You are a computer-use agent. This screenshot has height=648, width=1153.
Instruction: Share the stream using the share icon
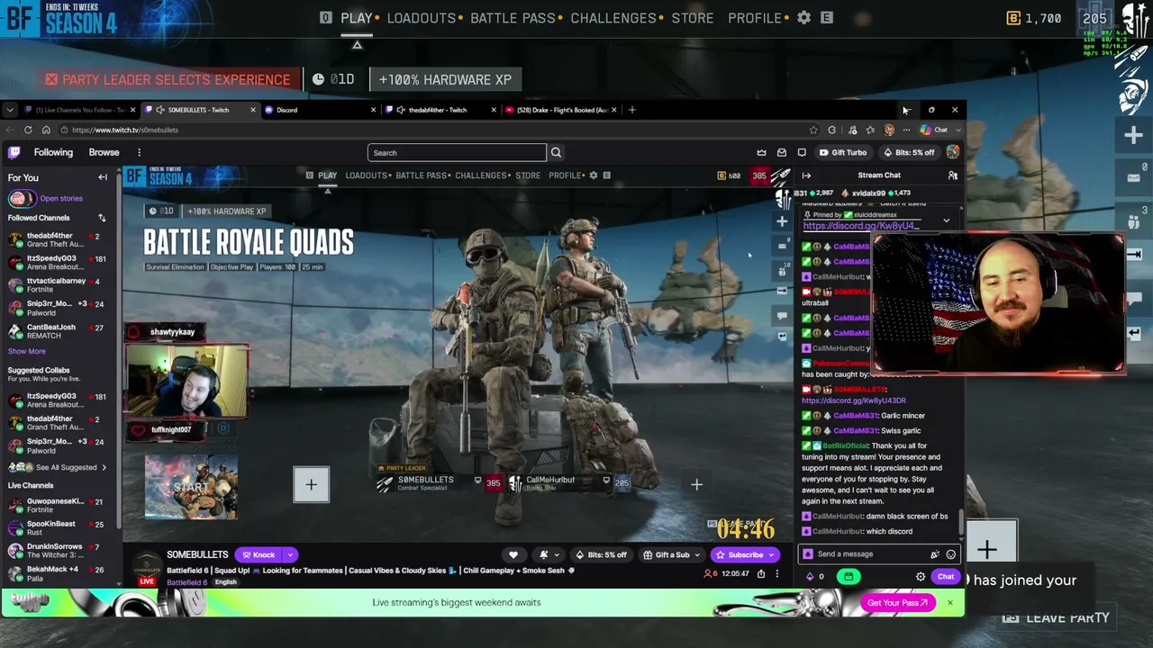tap(761, 573)
